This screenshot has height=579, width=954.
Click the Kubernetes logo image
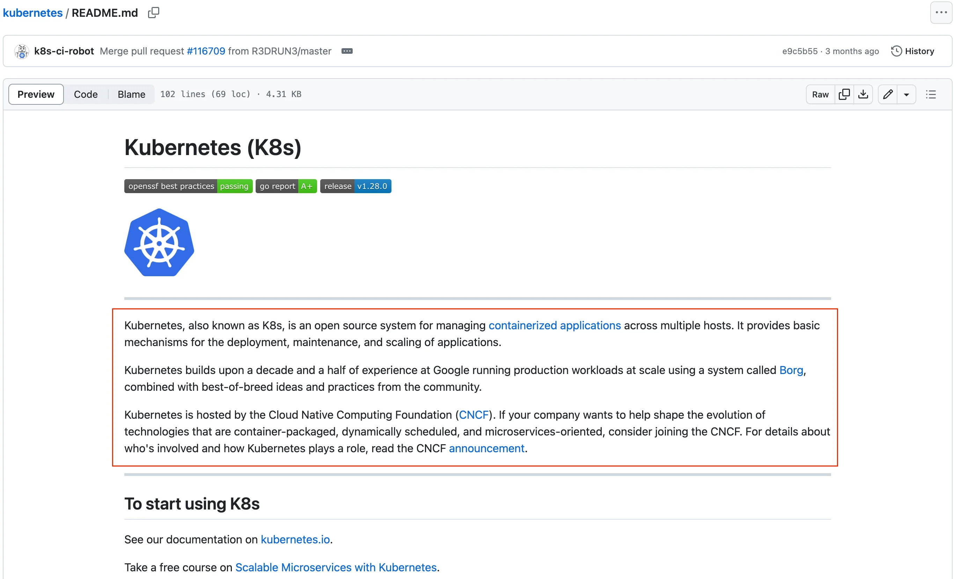(x=159, y=242)
